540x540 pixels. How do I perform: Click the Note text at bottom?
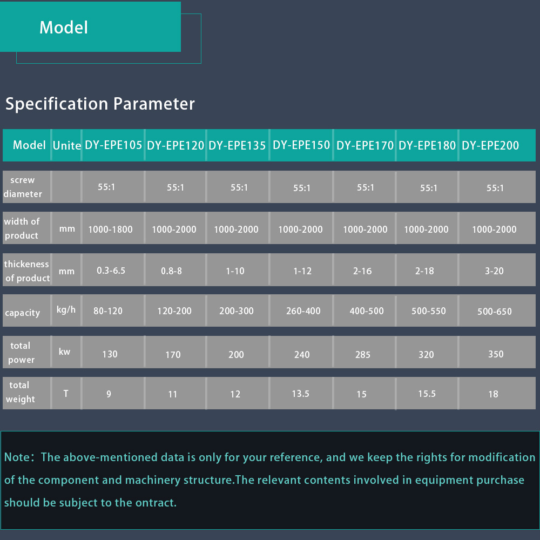pyautogui.click(x=269, y=480)
